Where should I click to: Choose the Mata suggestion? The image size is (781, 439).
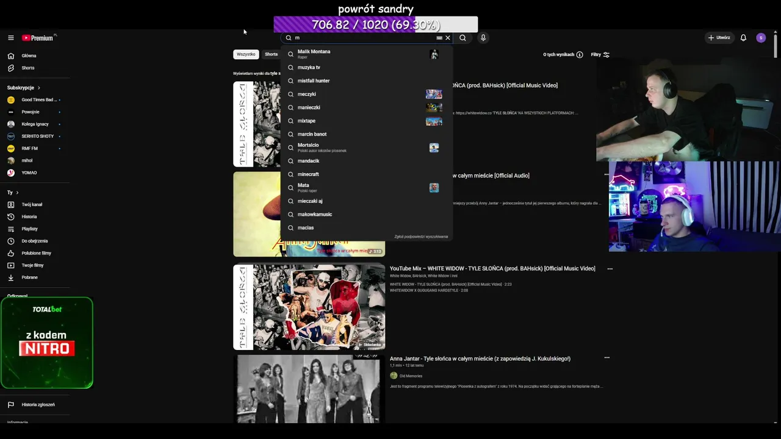click(x=367, y=188)
